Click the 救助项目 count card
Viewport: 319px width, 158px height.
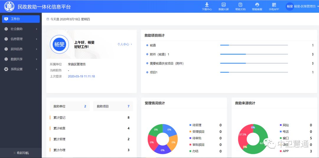coord(113,106)
